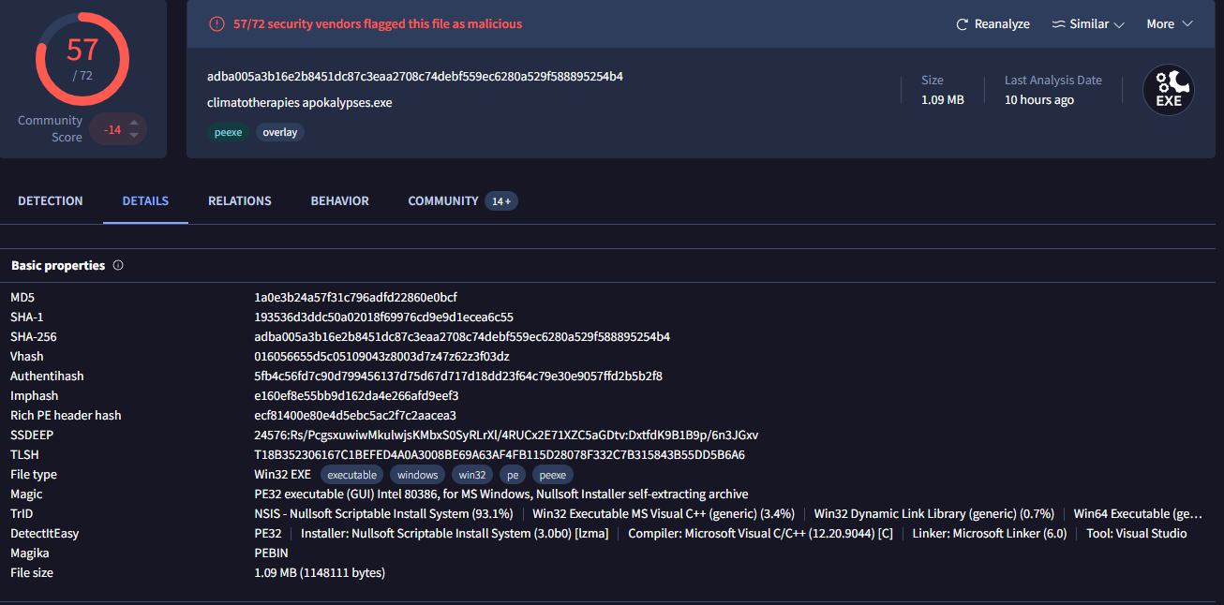Click the Basic properties info icon

(x=118, y=266)
